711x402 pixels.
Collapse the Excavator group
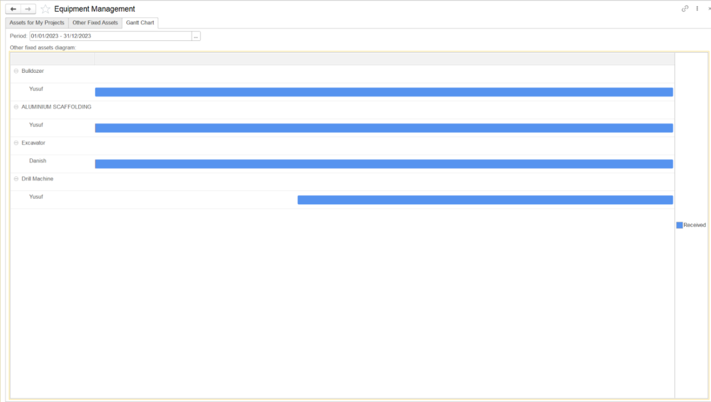[x=16, y=143]
